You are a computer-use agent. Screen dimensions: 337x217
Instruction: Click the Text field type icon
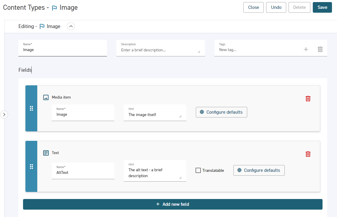(46, 153)
